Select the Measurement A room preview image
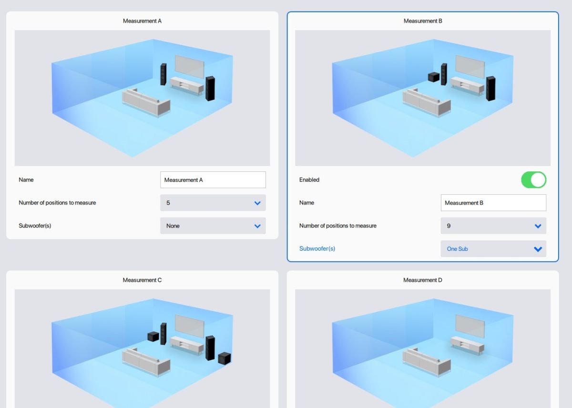The width and height of the screenshot is (572, 408). 142,98
